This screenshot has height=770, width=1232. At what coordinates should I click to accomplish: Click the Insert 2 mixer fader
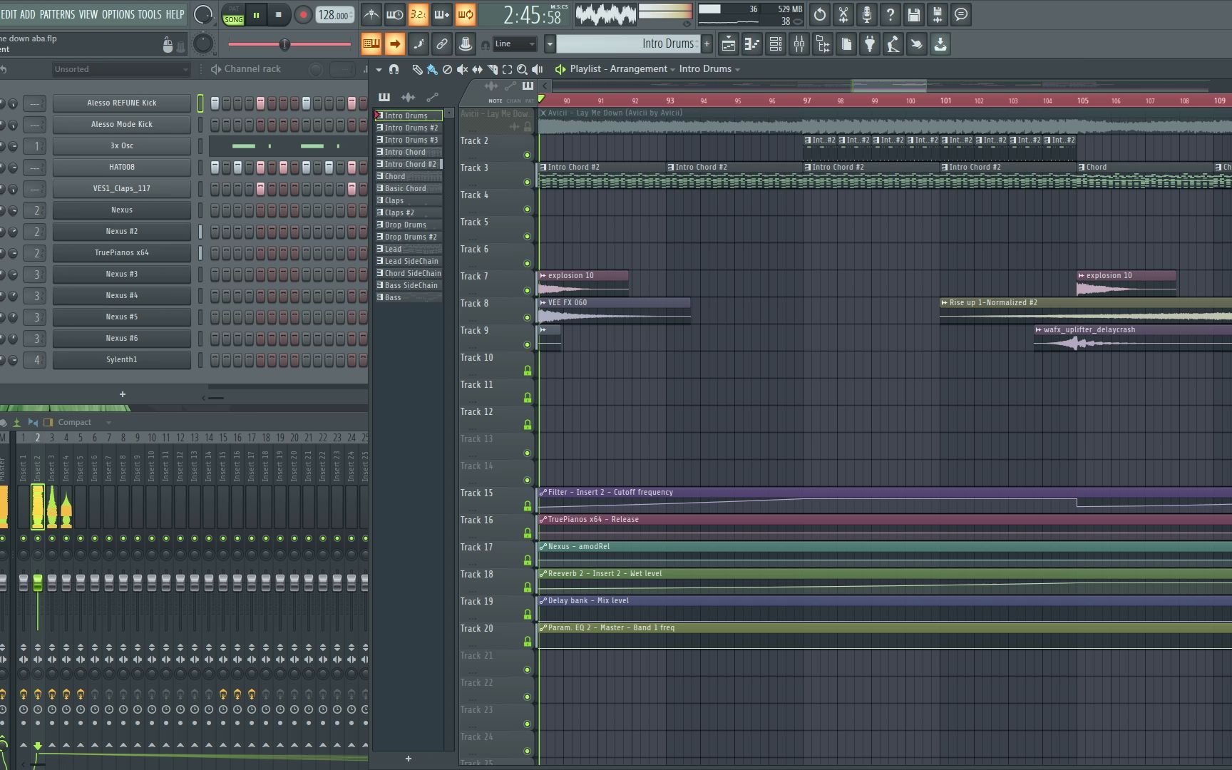pos(38,582)
